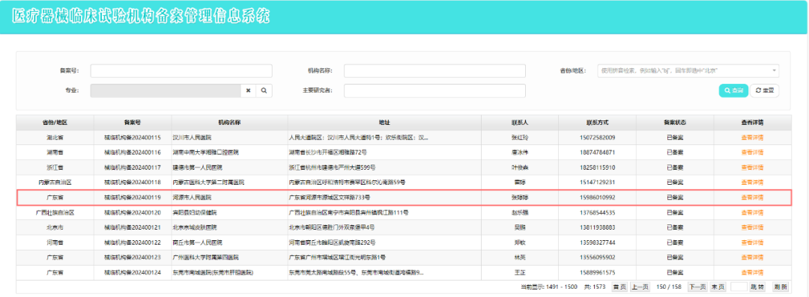Viewport: 809px width, 297px height.
Task: Click the page indicator 150 / 158
Action: coord(669,287)
